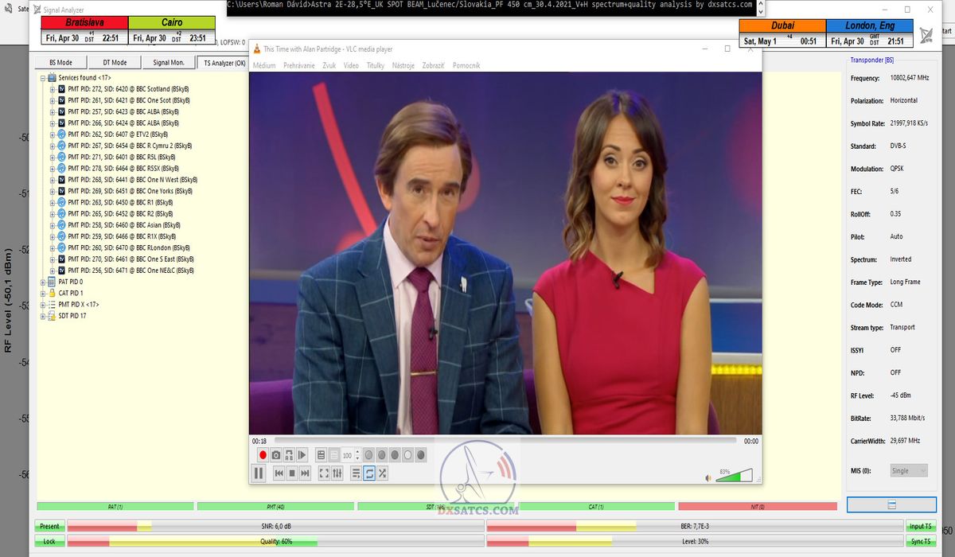The height and width of the screenshot is (557, 955).
Task: Adjust the VLC volume slider
Action: (x=735, y=476)
